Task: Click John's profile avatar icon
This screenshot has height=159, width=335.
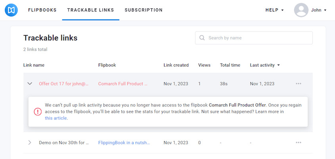Action: (301, 10)
